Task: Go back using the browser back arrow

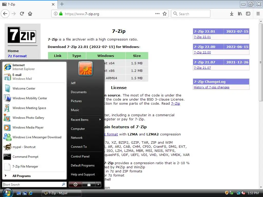Action: 5,14
